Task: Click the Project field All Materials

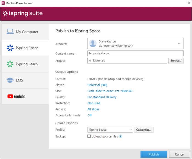Action: point(127,61)
